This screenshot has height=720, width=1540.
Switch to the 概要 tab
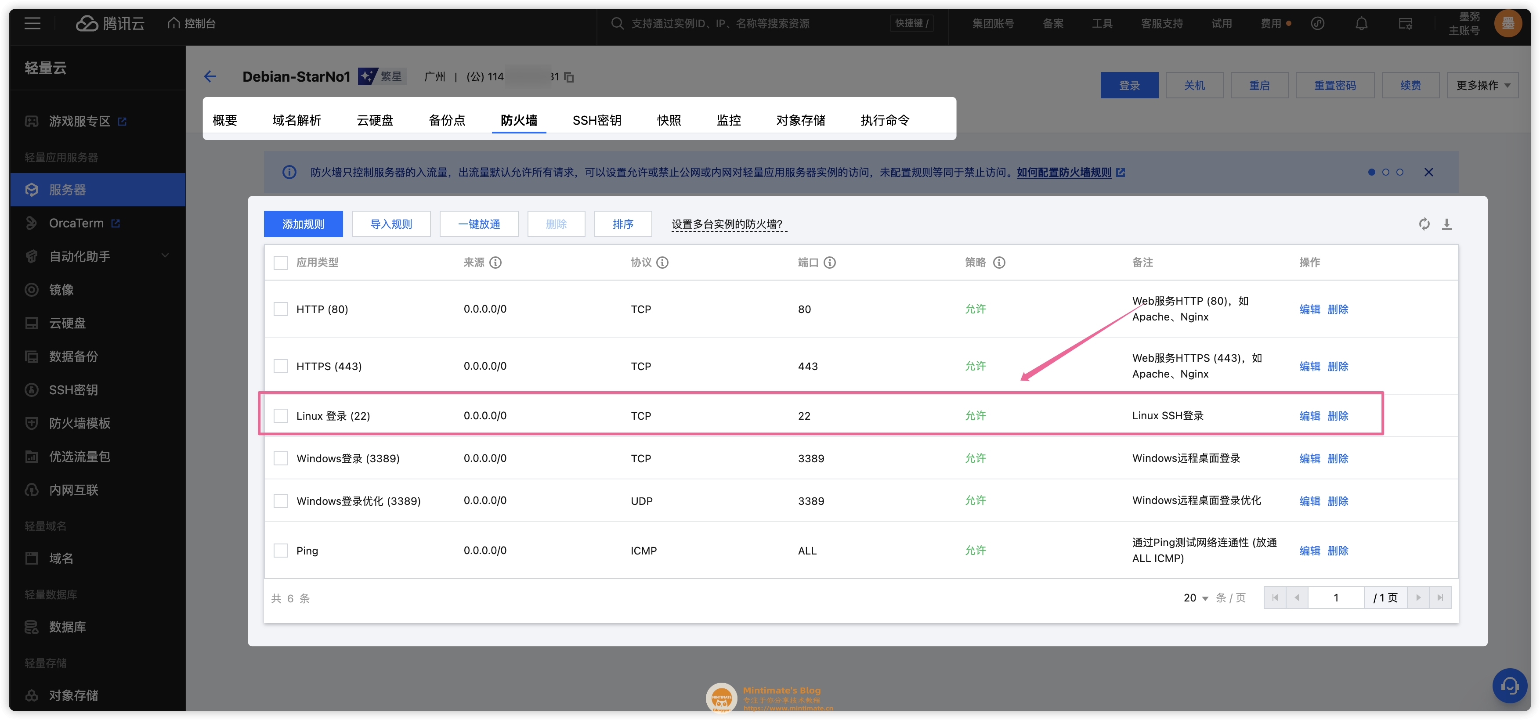[x=225, y=120]
